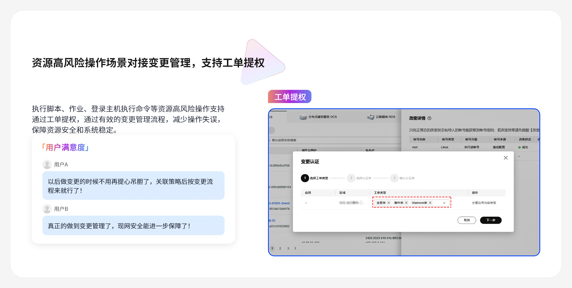This screenshot has width=572, height=288.
Task: Click the 下一步 button
Action: click(491, 220)
